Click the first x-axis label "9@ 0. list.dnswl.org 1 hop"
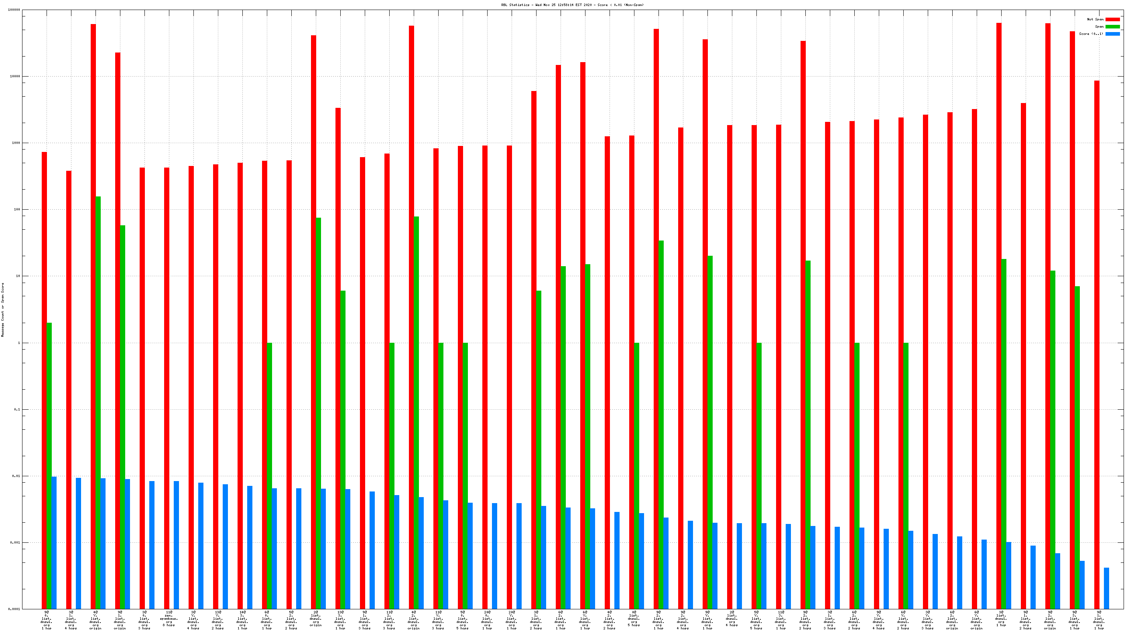The image size is (1130, 635). [x=47, y=620]
